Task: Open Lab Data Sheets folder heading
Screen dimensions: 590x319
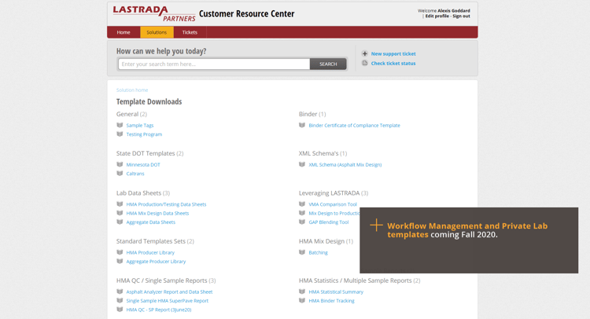Action: pos(143,193)
